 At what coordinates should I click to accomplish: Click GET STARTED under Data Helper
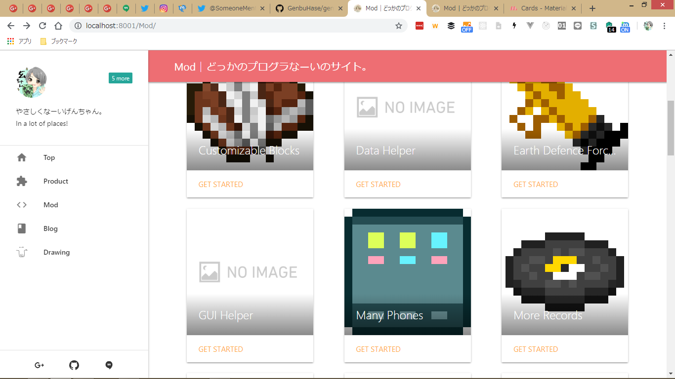click(x=378, y=185)
